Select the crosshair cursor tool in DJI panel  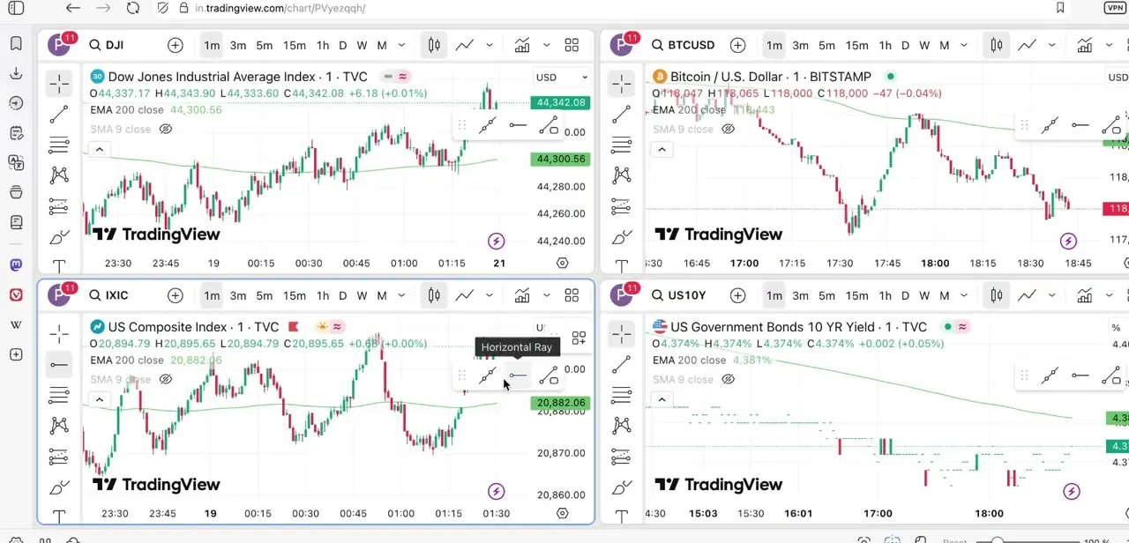(x=59, y=84)
